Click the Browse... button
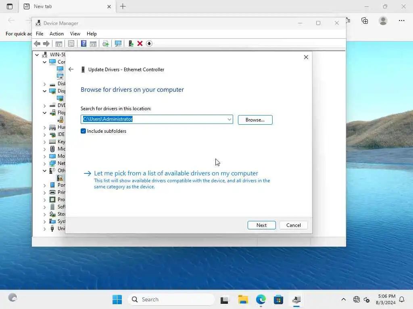 pyautogui.click(x=255, y=120)
